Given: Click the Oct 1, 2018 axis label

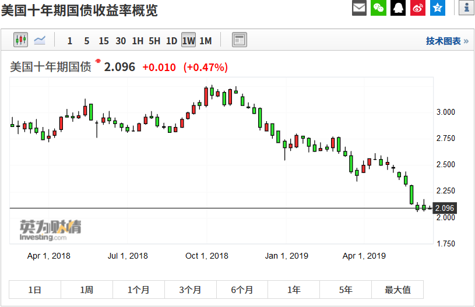Looking at the screenshot, I should click(x=206, y=256).
